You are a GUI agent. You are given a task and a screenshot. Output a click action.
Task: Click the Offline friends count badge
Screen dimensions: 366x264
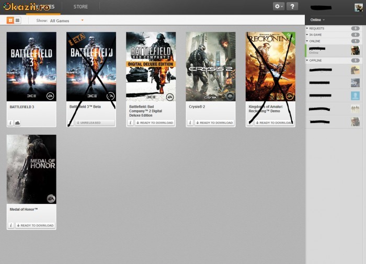tap(355, 60)
